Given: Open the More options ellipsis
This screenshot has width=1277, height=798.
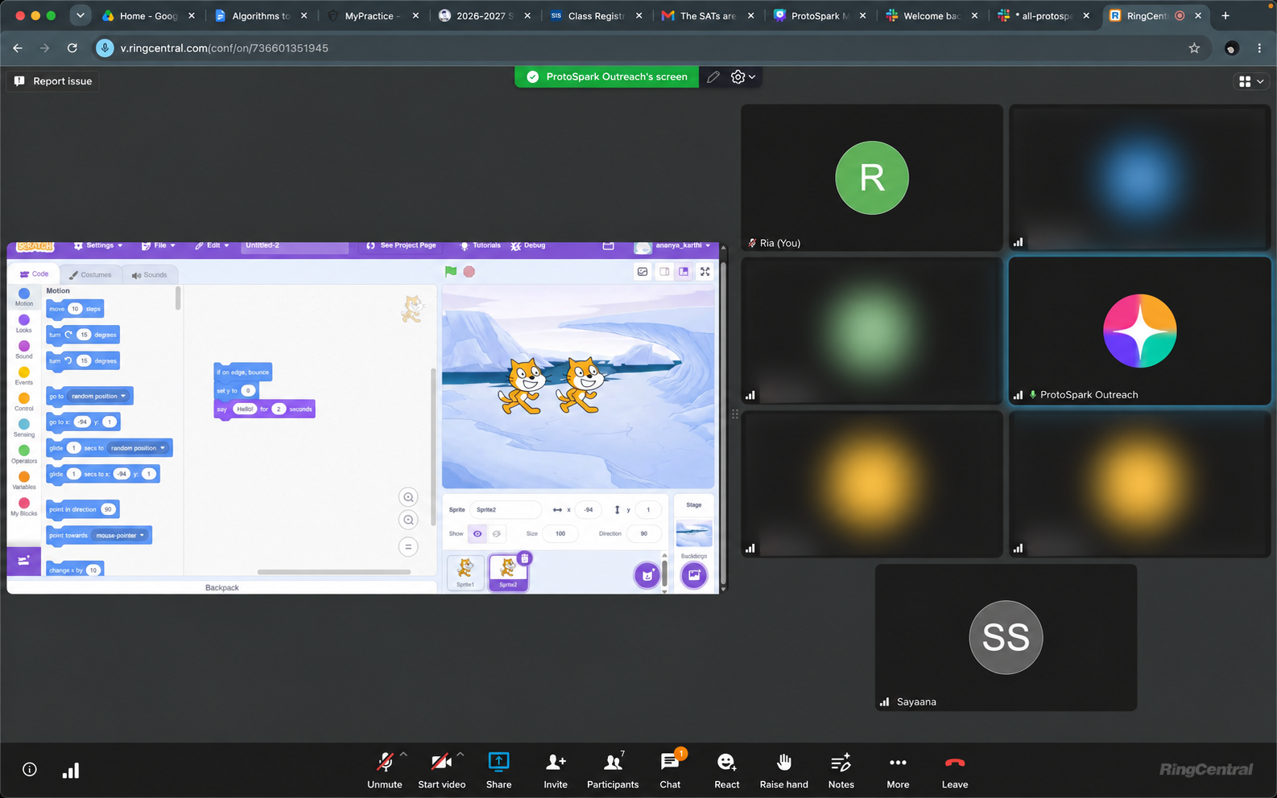Looking at the screenshot, I should coord(898,762).
